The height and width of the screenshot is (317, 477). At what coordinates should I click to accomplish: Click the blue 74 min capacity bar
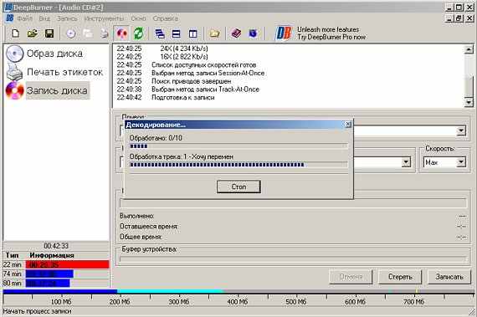pos(49,274)
